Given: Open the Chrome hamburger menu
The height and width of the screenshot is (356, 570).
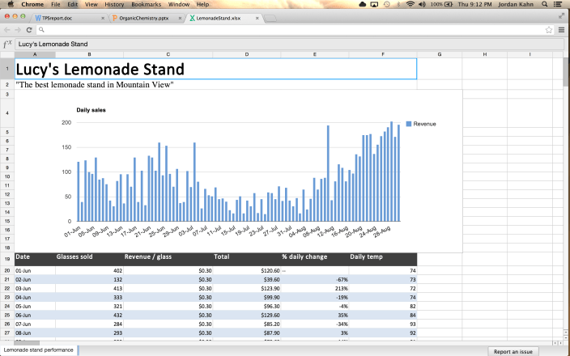Looking at the screenshot, I should click(x=560, y=30).
